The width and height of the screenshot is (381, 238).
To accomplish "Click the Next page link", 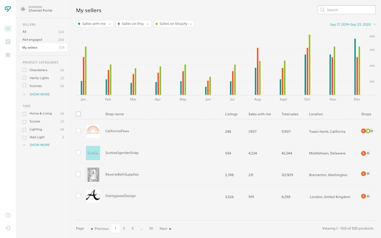I will [x=165, y=229].
